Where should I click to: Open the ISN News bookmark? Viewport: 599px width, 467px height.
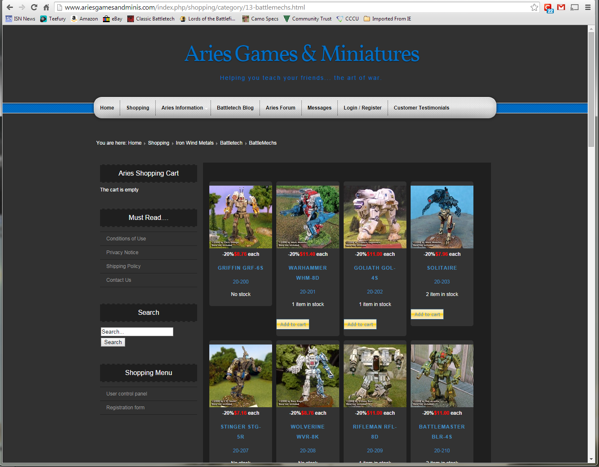click(x=21, y=19)
